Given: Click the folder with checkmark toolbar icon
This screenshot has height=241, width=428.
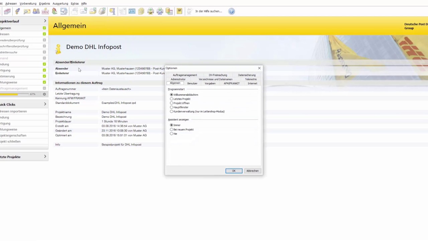Looking at the screenshot, I should point(93,11).
